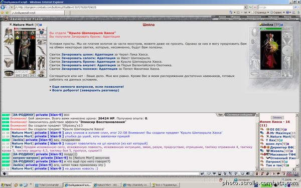Open the IE zoom 100% dropdown in status bar
Viewport: 301px width, 188px height.
tap(295, 180)
